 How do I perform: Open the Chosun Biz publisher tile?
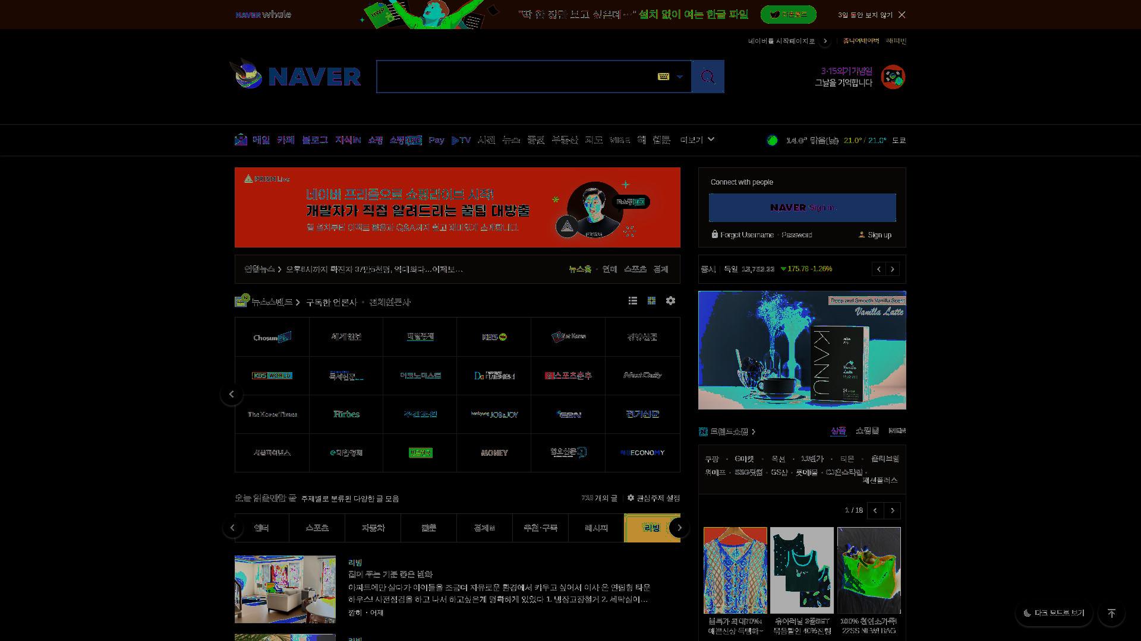(272, 337)
